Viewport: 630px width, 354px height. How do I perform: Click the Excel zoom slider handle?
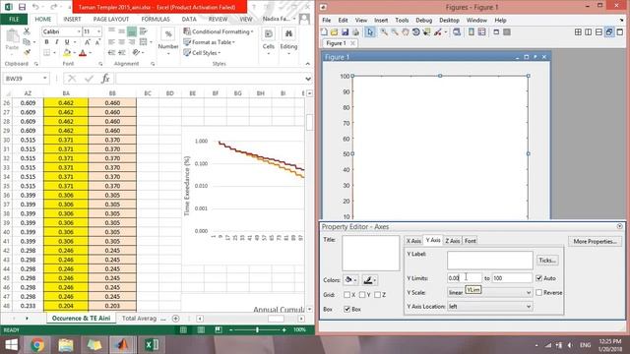click(258, 330)
